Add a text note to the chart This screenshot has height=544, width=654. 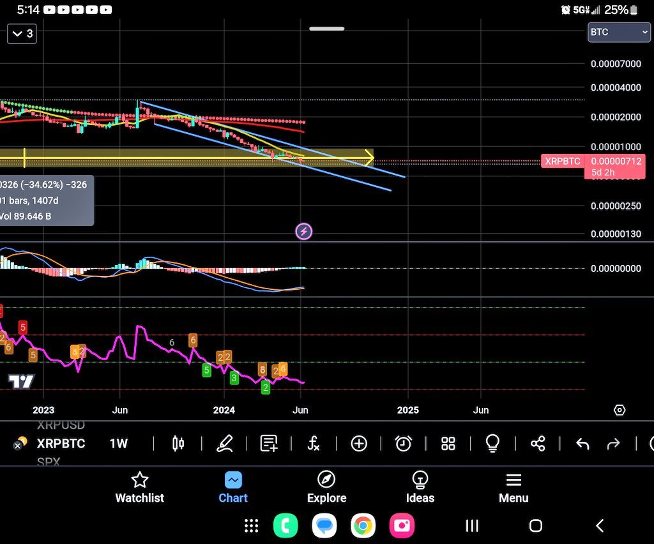tap(269, 443)
